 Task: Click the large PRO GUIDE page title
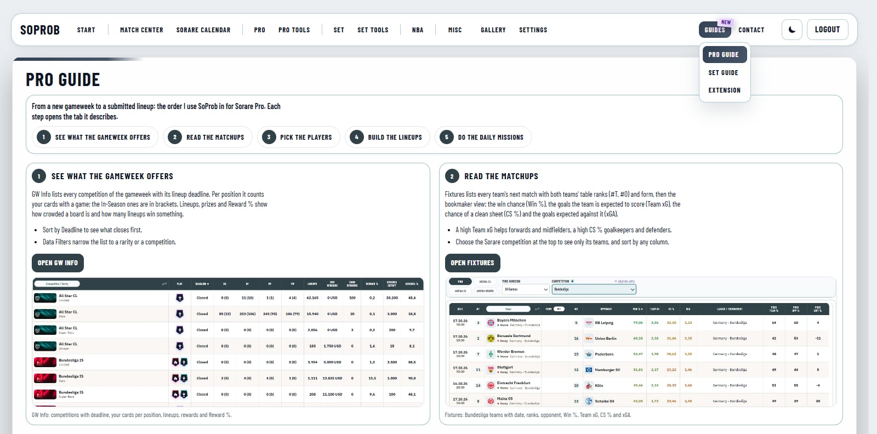point(63,80)
